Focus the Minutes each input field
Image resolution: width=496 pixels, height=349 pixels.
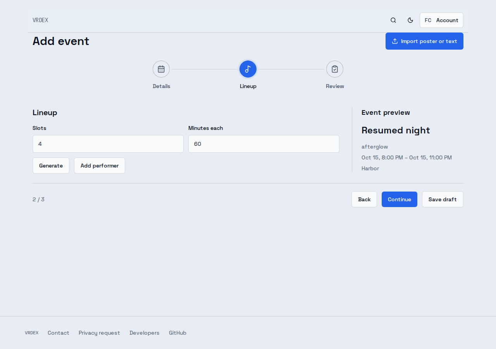264,144
